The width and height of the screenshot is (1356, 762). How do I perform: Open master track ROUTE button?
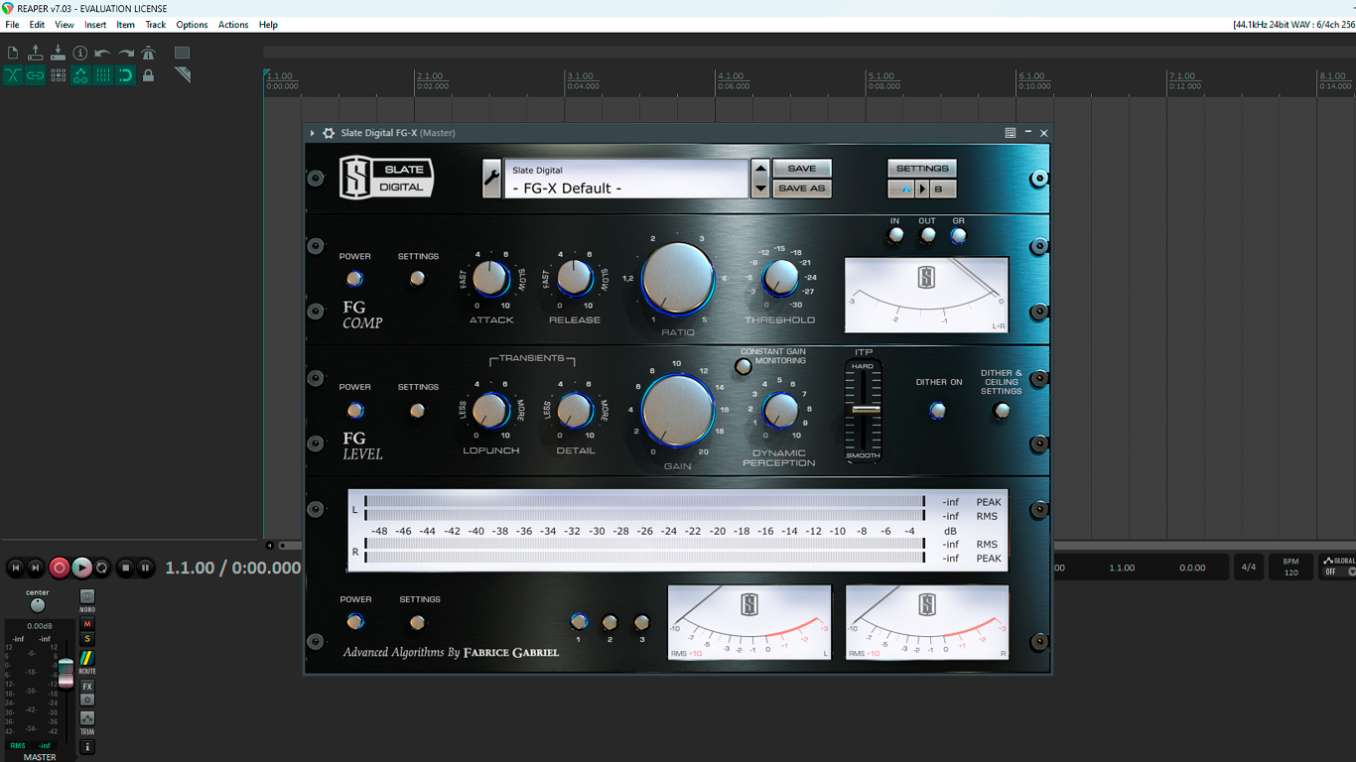[x=87, y=659]
